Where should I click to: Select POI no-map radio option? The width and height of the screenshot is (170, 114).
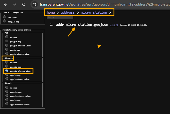tap(7, 37)
